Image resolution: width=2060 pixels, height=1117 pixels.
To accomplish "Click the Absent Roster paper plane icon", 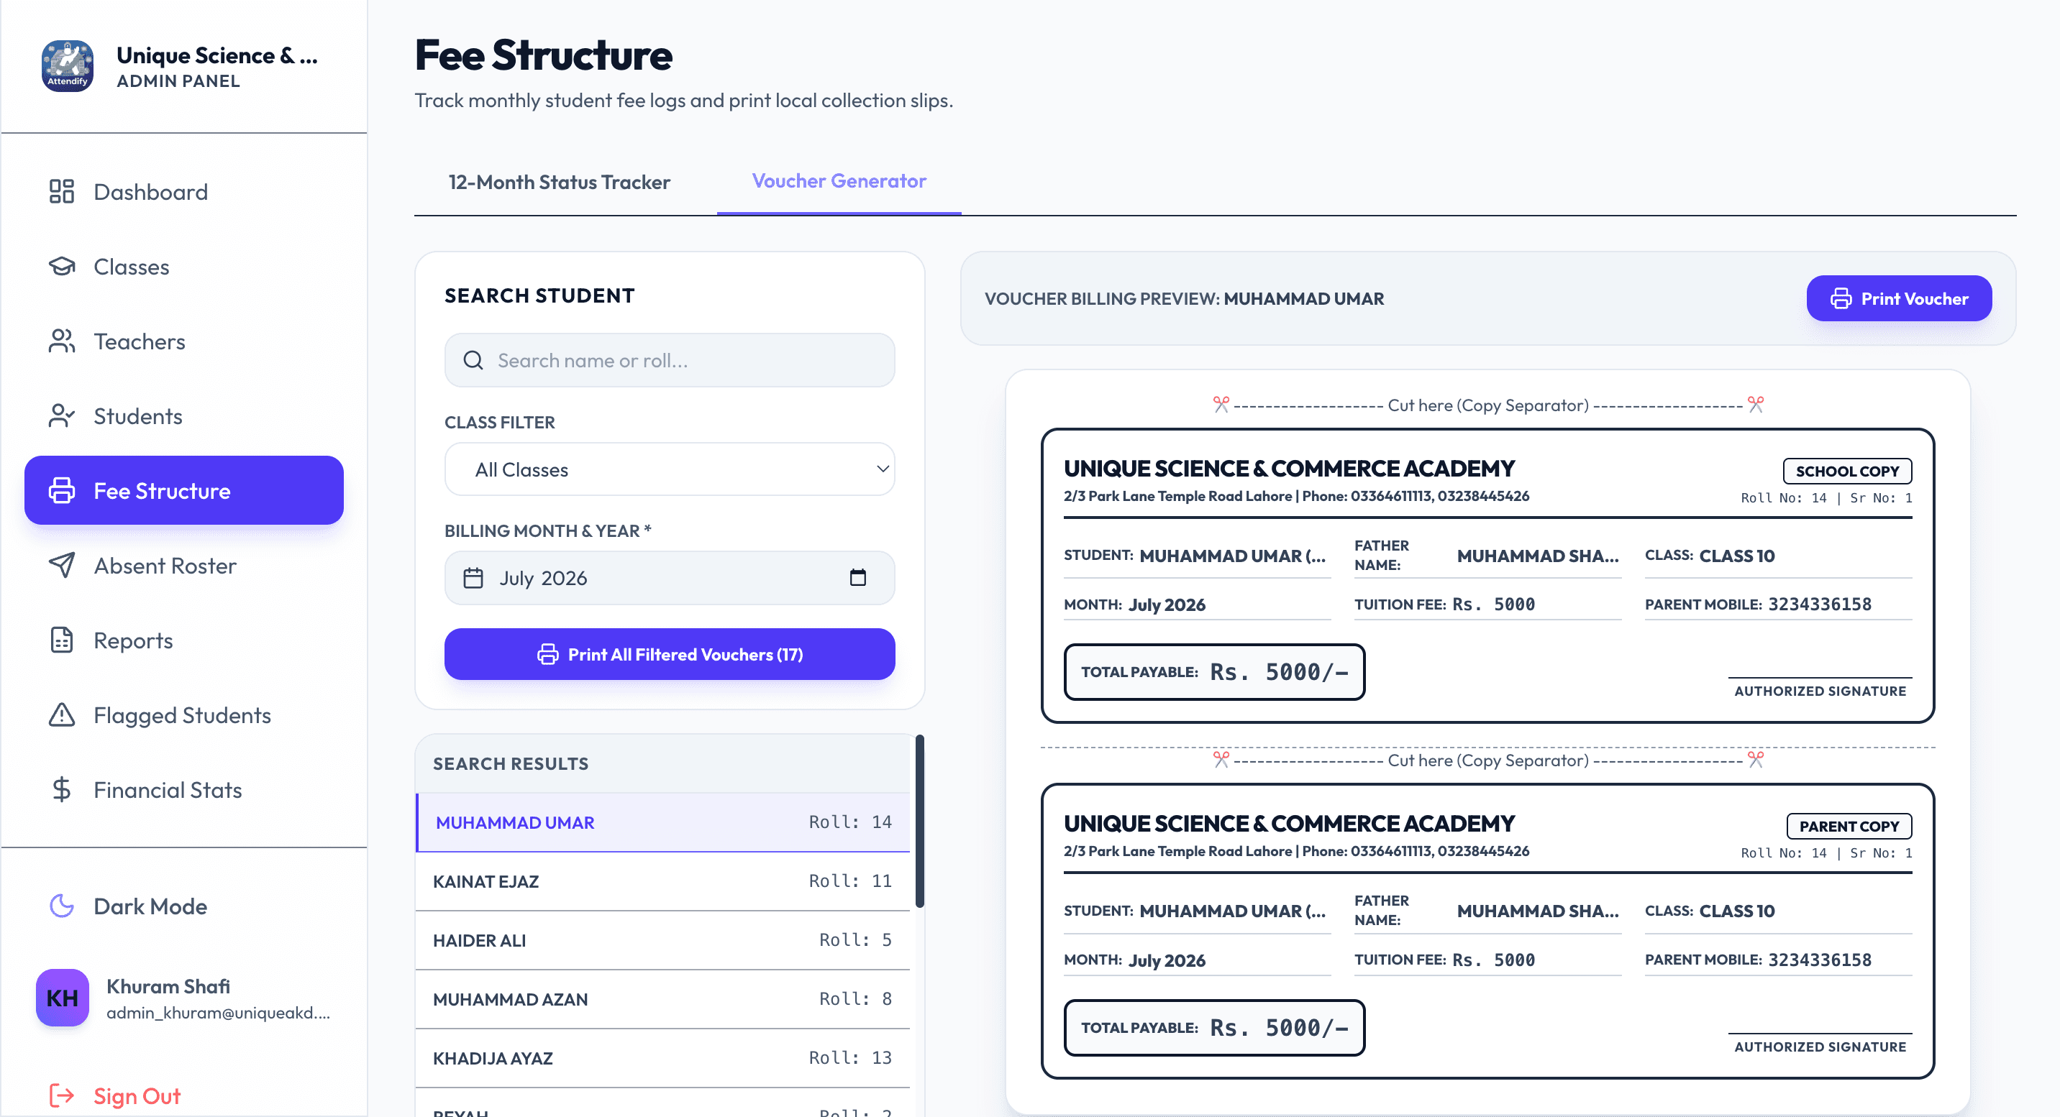I will pyautogui.click(x=62, y=565).
